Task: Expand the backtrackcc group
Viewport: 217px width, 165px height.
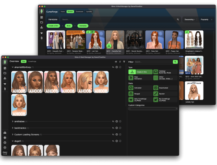Action: click(x=13, y=128)
